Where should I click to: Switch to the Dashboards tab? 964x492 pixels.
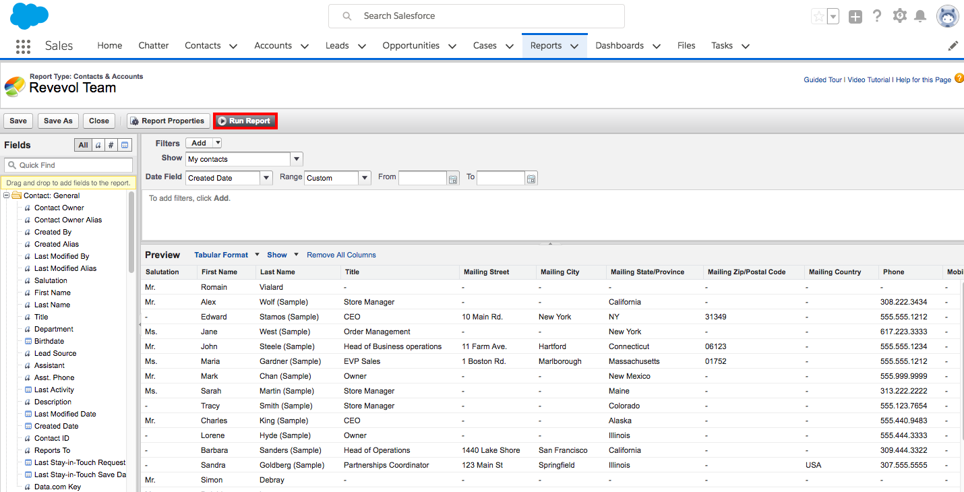point(620,46)
